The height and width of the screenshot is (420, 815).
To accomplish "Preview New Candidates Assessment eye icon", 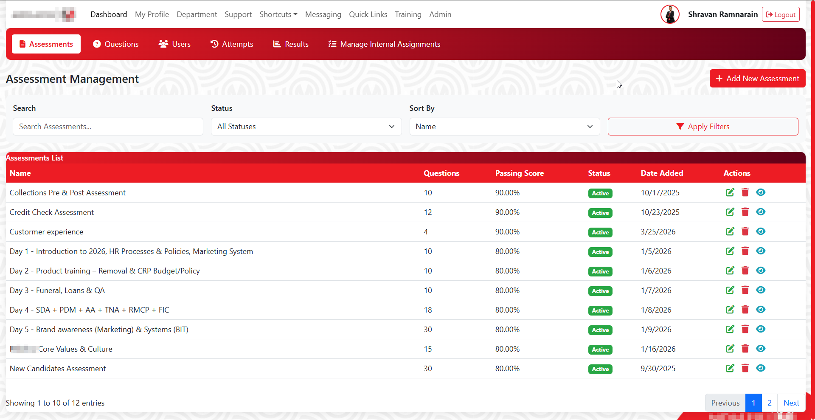I will coord(761,368).
